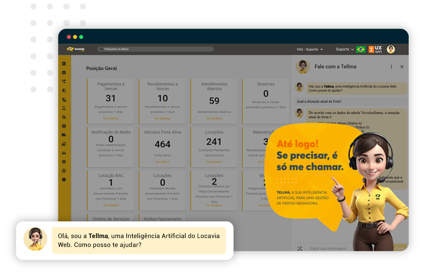Click the value 0 in Notificação de Multa
This screenshot has height=274, width=425.
111,139
